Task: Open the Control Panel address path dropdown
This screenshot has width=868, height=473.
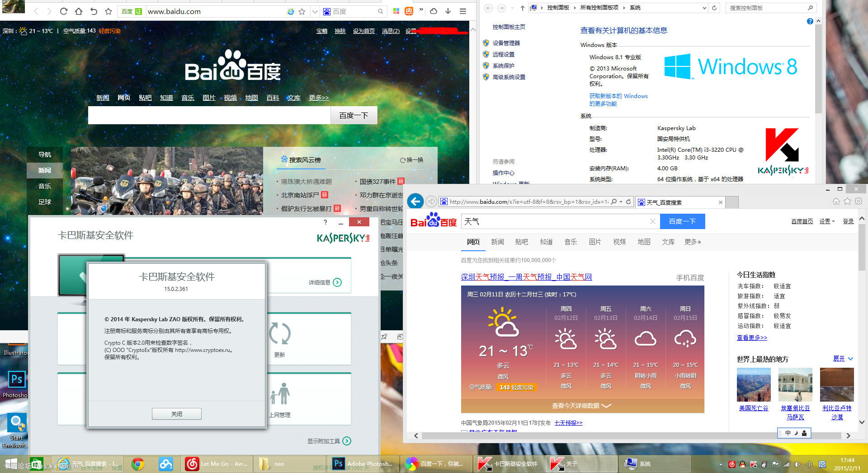Action: 704,8
